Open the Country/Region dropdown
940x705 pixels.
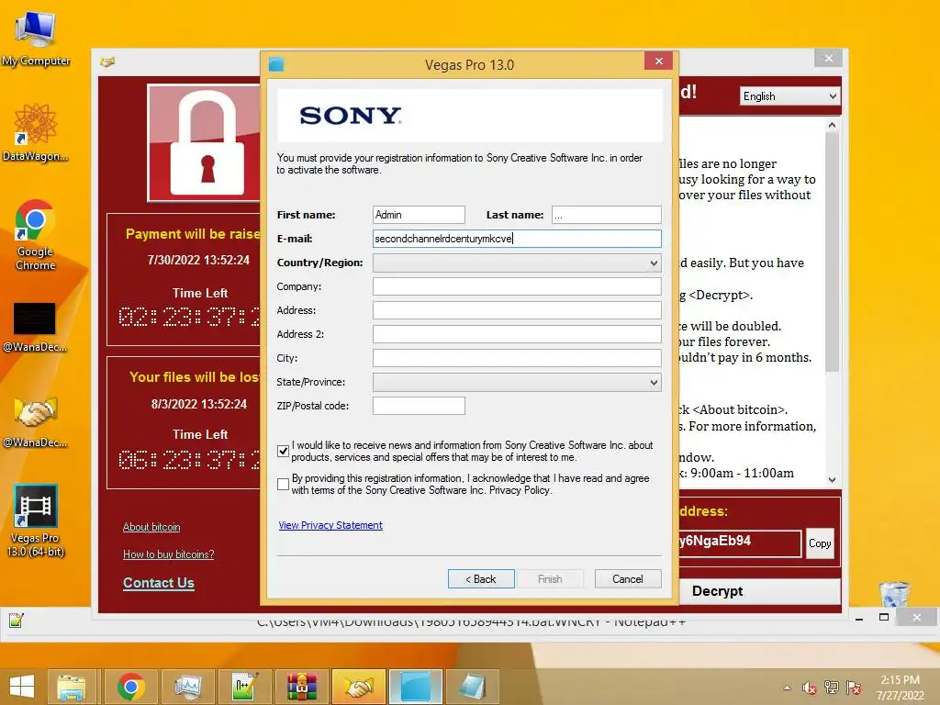[517, 263]
